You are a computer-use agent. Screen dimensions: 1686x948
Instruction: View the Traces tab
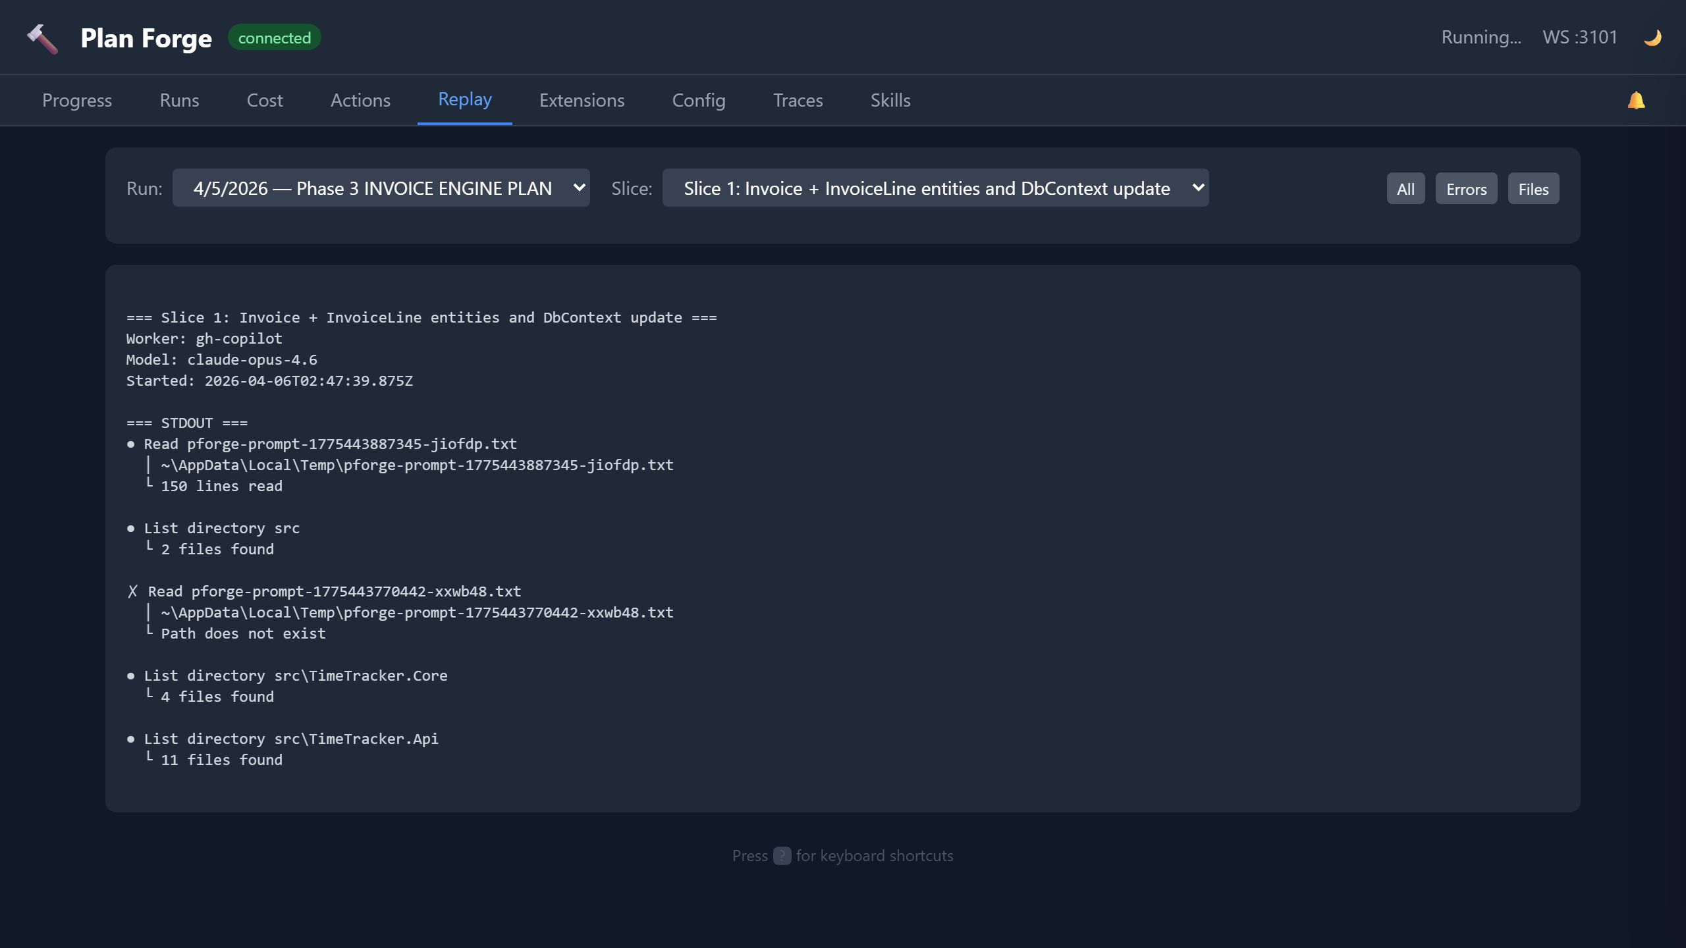pos(798,101)
